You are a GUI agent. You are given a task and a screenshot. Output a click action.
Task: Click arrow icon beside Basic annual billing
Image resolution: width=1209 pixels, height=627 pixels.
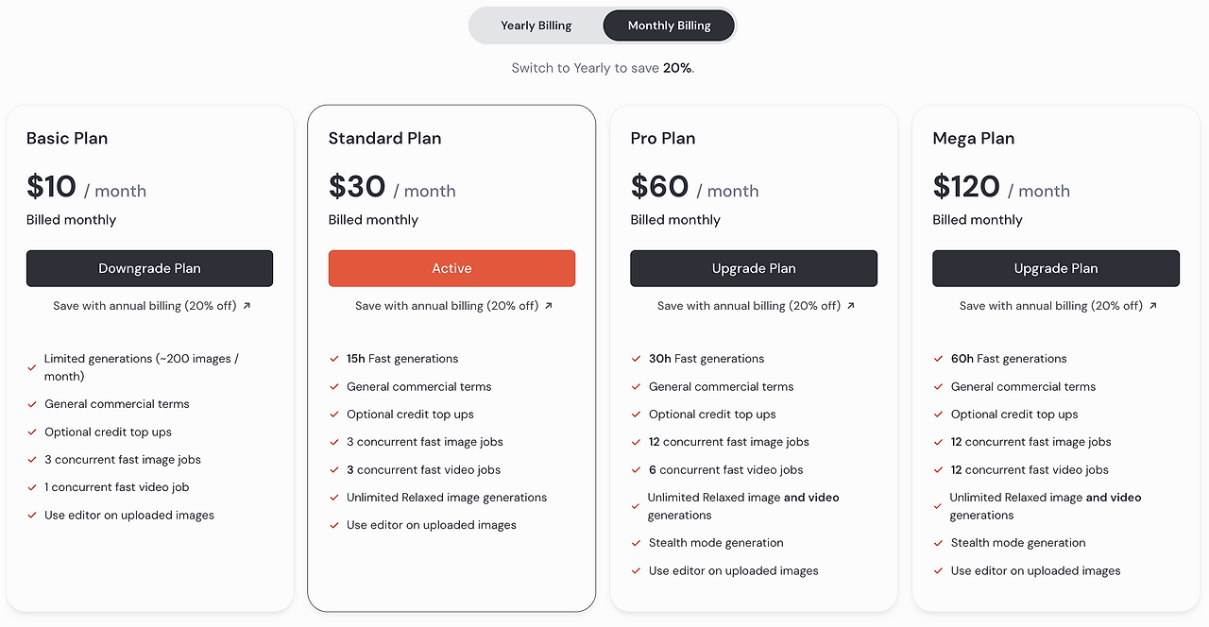(247, 306)
